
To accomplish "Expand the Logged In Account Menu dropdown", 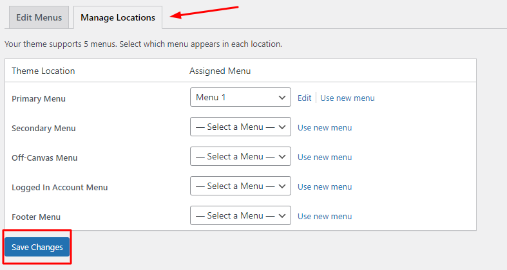I will click(x=240, y=186).
